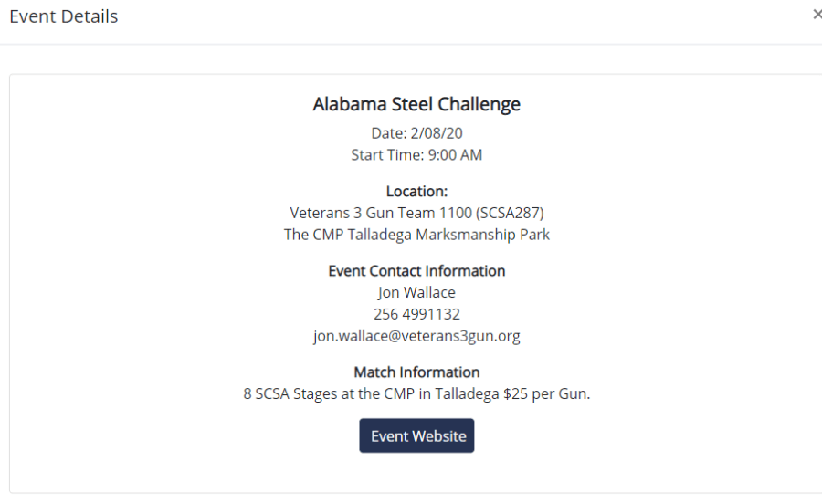Close the Event Details dialog
The width and height of the screenshot is (822, 503).
click(816, 16)
